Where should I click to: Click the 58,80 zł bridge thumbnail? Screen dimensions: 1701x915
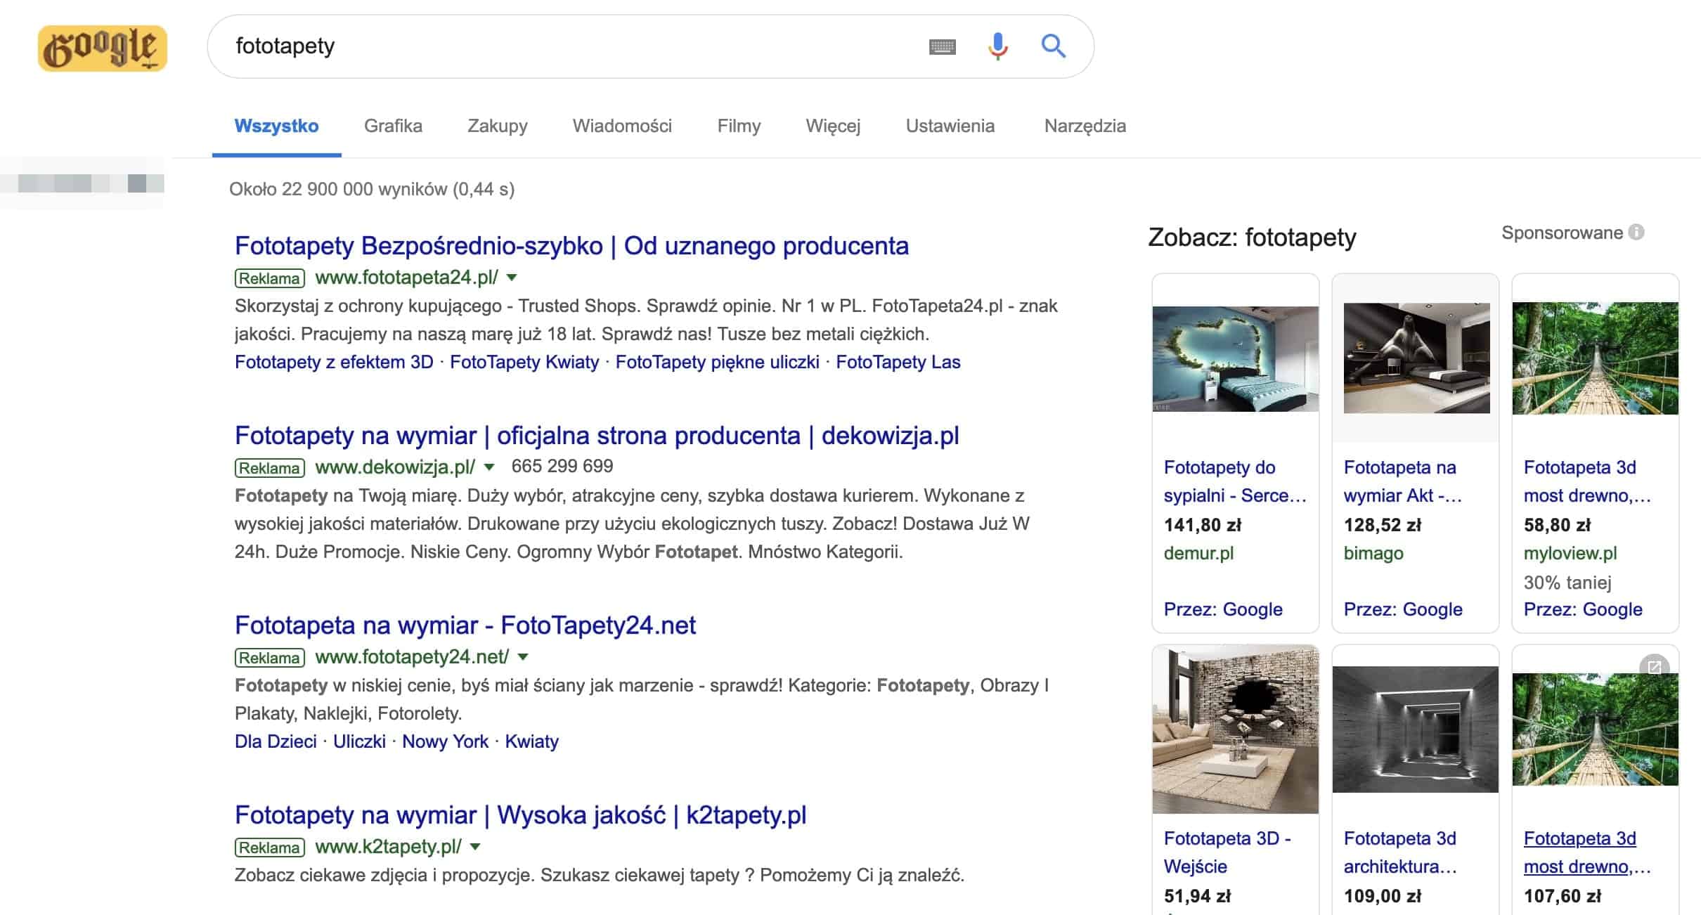pos(1596,358)
